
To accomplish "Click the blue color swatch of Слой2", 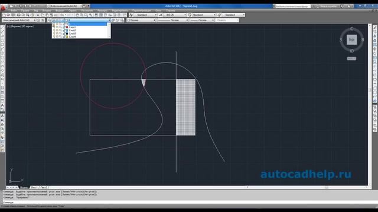I will click(67, 30).
